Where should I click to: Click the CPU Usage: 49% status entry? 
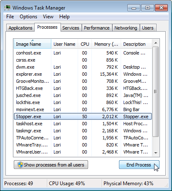pyautogui.click(x=67, y=184)
